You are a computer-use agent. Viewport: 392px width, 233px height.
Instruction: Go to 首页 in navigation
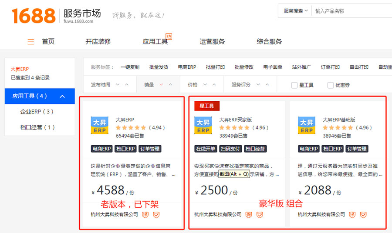coord(48,41)
